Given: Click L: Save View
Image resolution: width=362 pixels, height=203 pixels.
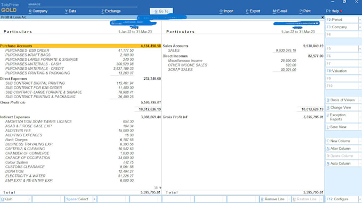Looking at the screenshot, I should (342, 127).
